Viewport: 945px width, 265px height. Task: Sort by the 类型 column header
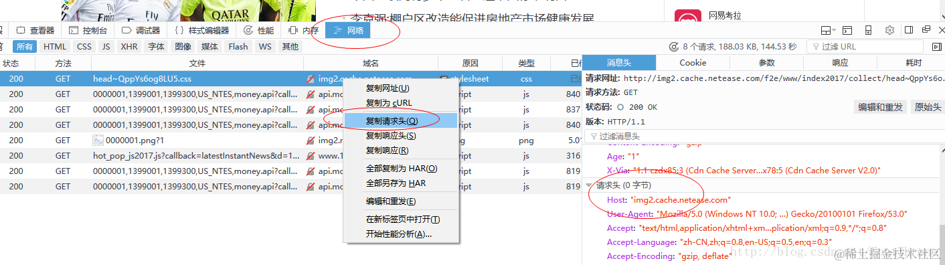tap(526, 63)
